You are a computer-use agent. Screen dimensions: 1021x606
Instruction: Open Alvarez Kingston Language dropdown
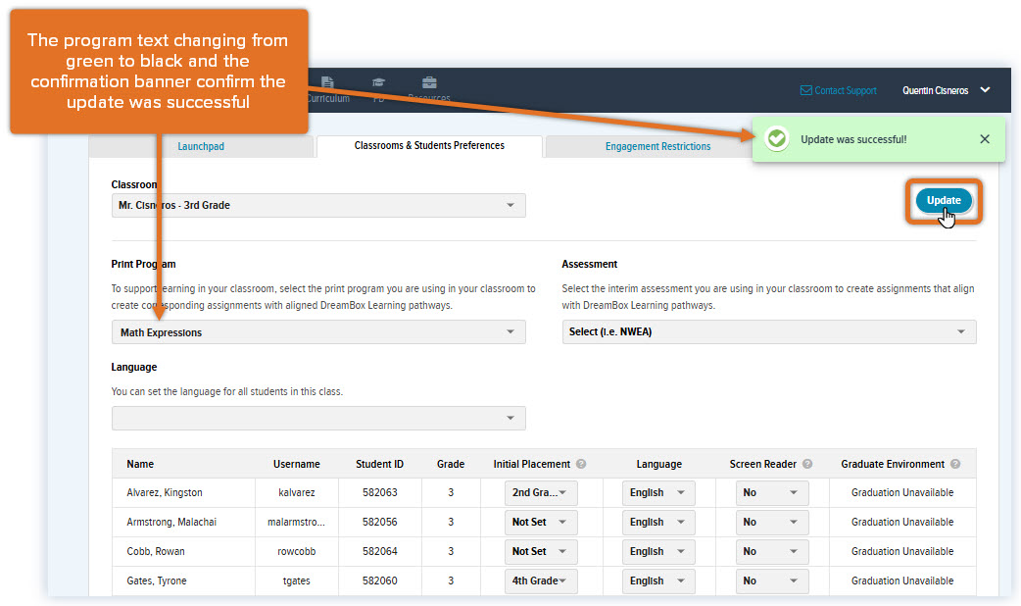click(x=658, y=492)
